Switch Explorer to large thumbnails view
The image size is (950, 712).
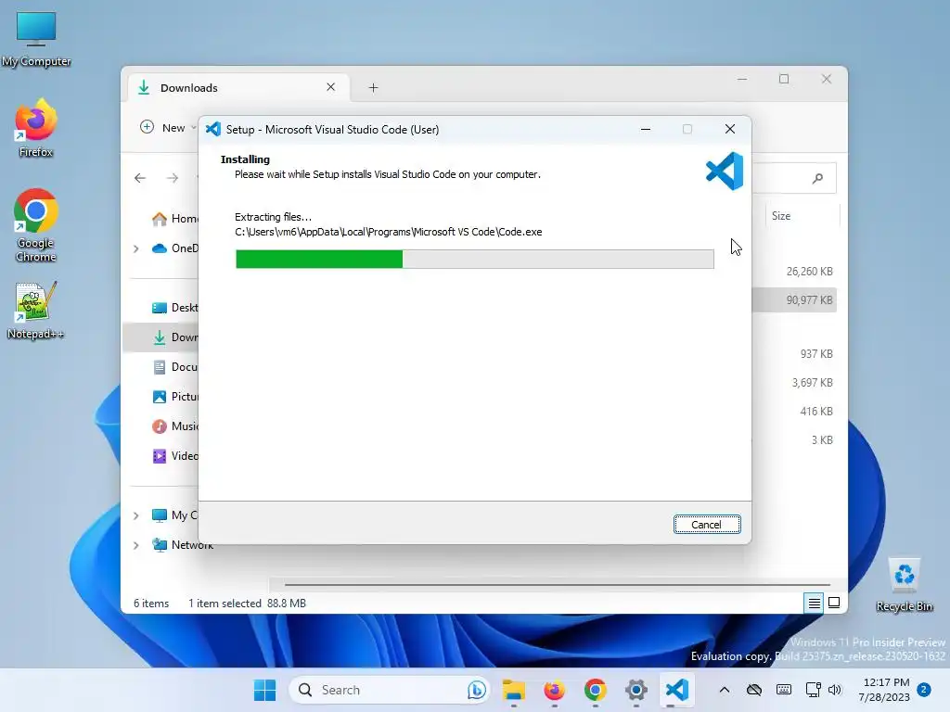pyautogui.click(x=834, y=603)
